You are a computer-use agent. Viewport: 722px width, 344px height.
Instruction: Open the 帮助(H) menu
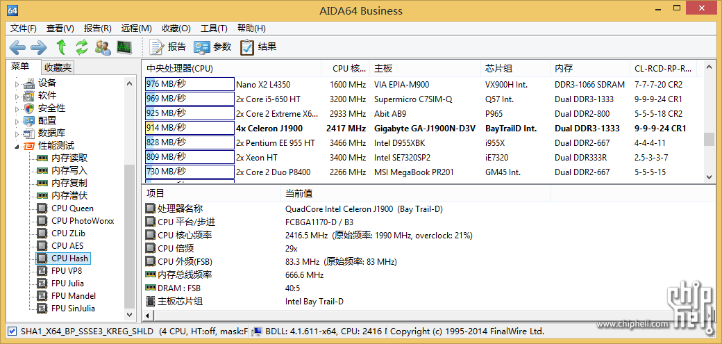click(251, 28)
